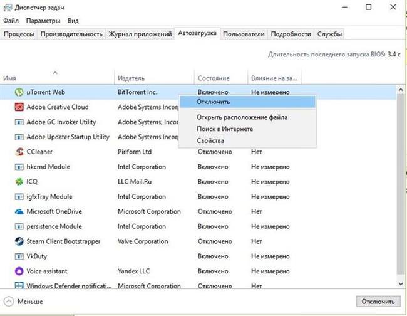This screenshot has height=316, width=407.
Task: Select the igfxTray Module row name
Action: point(49,197)
